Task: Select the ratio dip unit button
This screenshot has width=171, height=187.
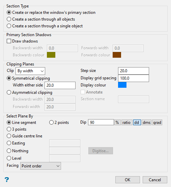Action: pyautogui.click(x=127, y=123)
